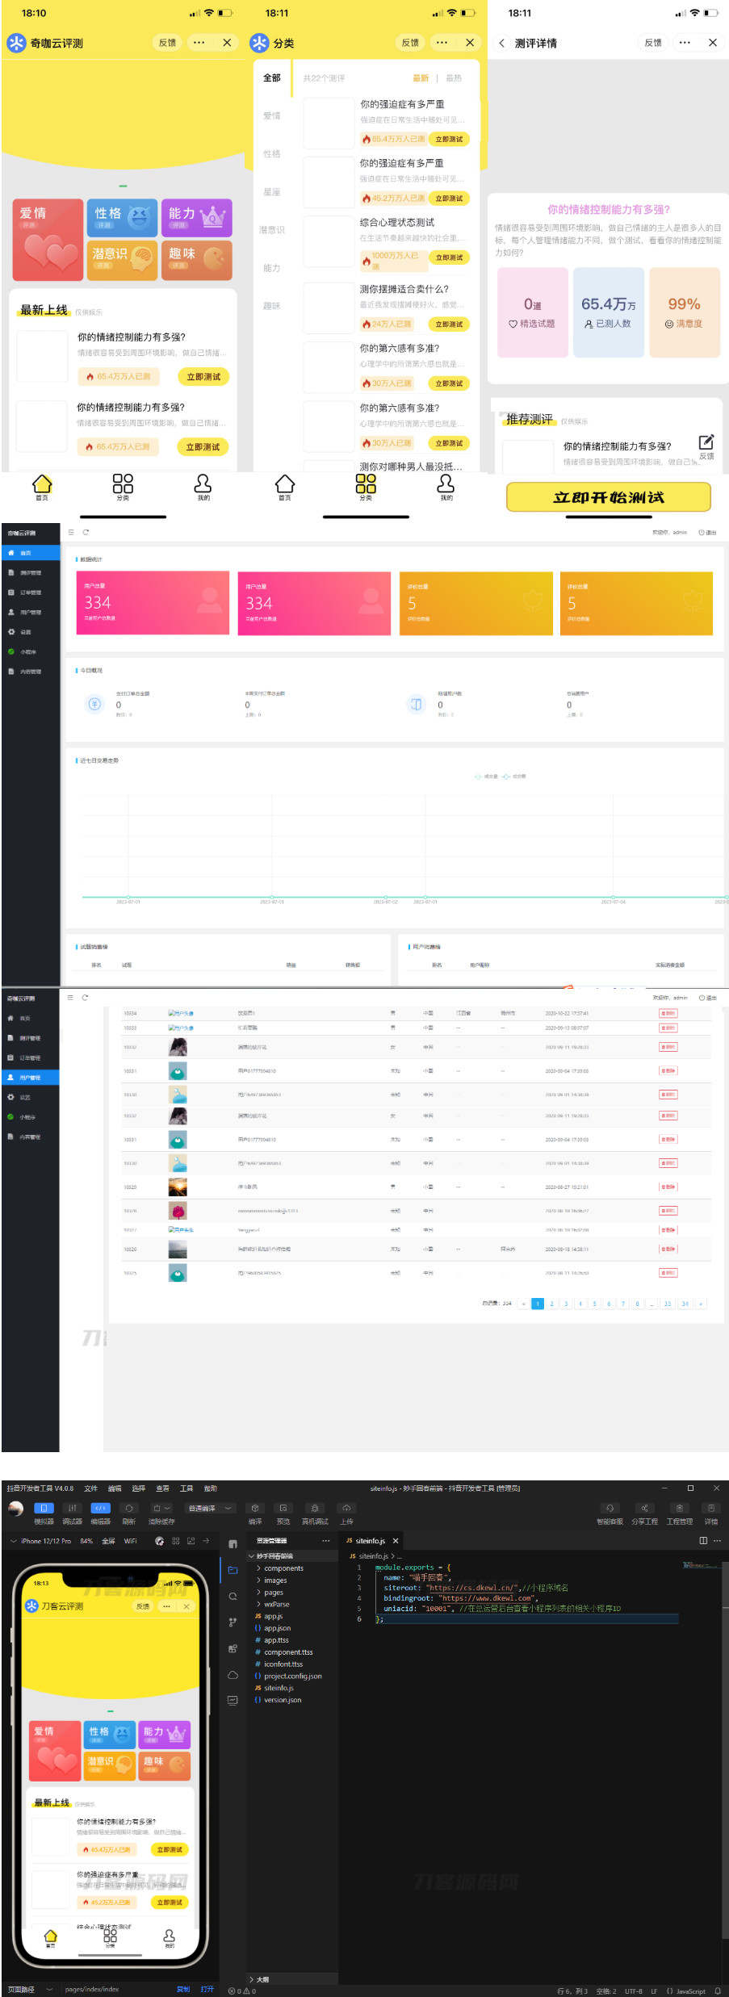The image size is (729, 1997).
Task: Click the 刷新 refresh icon
Action: pos(128,1509)
